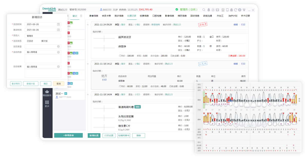
Task: Switch to the 会员卡券 tab
Action: click(106, 16)
